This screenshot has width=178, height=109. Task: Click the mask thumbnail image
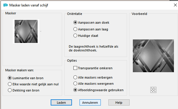26,32
